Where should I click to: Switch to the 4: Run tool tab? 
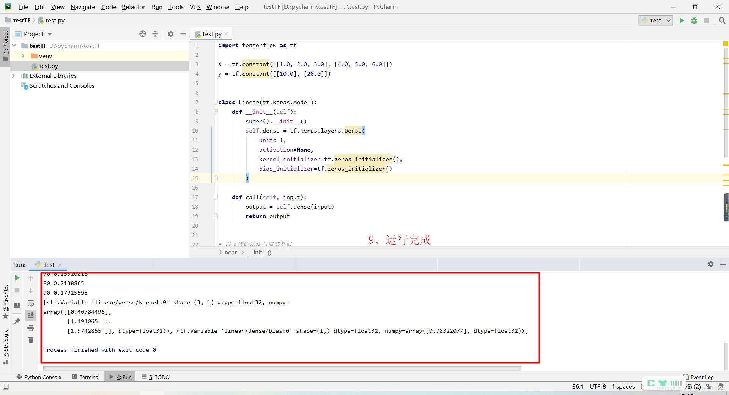point(120,377)
